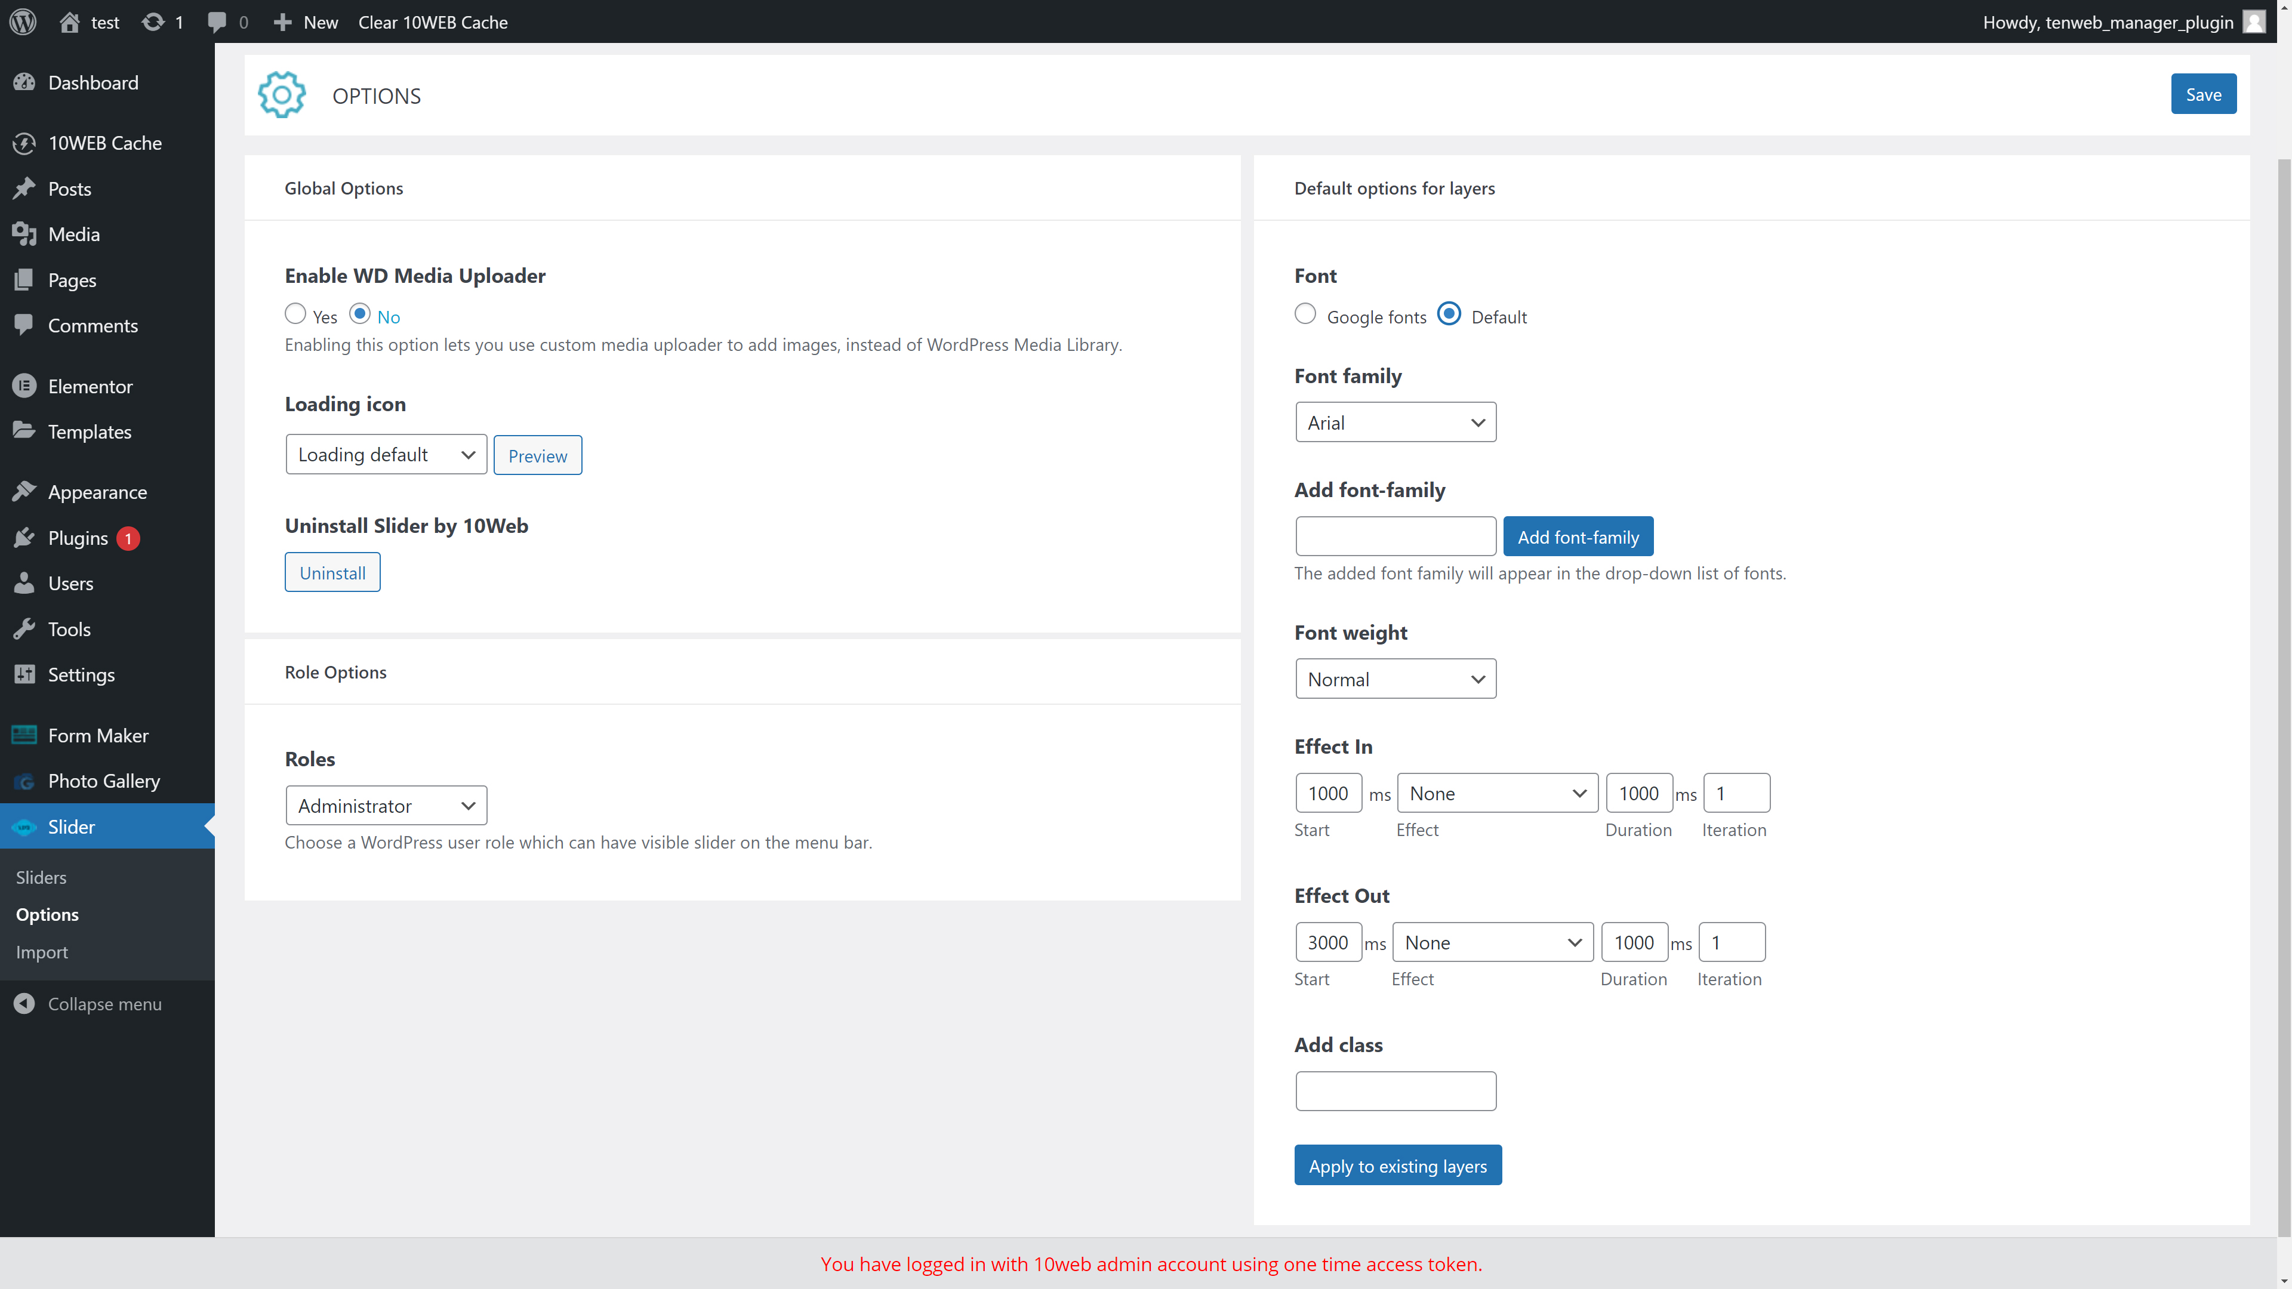Click Clear 10WEB Cache in admin bar
This screenshot has height=1289, width=2292.
coord(432,21)
